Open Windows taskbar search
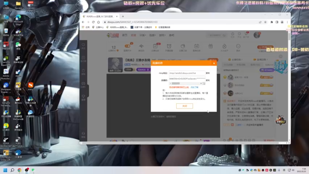 (x=12, y=170)
